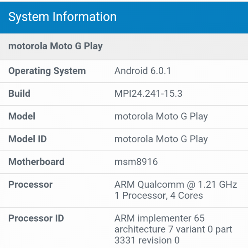Screen dimensions: 248x248
Task: Tap the Processor row label
Action: pyautogui.click(x=31, y=184)
